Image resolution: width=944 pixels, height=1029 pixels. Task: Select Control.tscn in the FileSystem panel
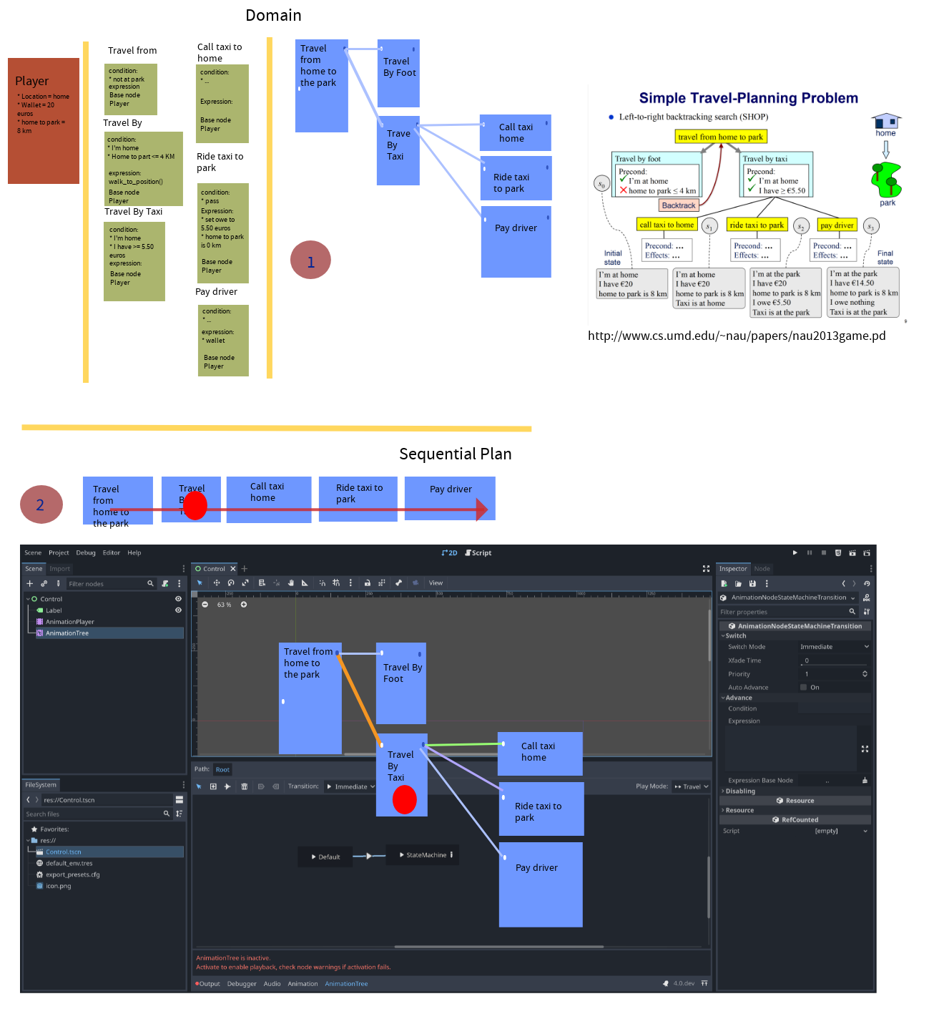click(x=64, y=852)
